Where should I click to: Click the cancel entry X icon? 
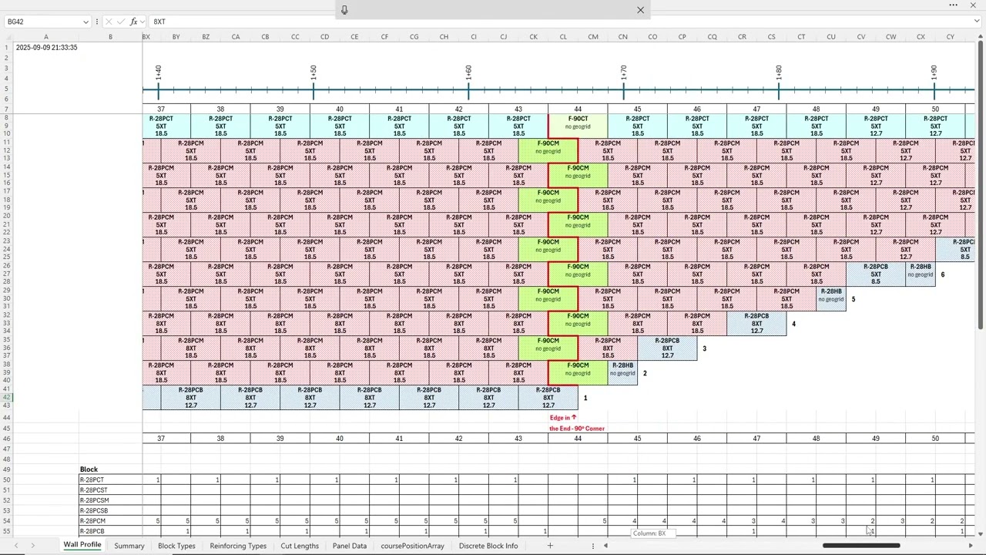coord(109,22)
